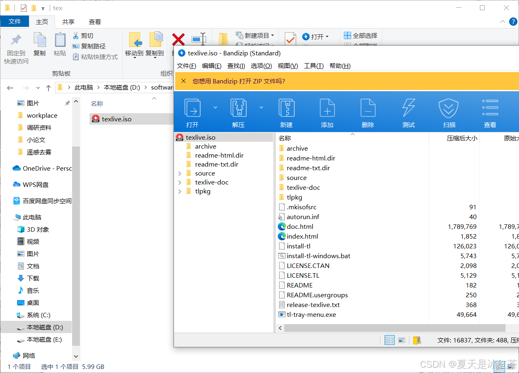519x373 pixels.
Task: Click Explorer up-one-level arrow
Action: [48, 88]
